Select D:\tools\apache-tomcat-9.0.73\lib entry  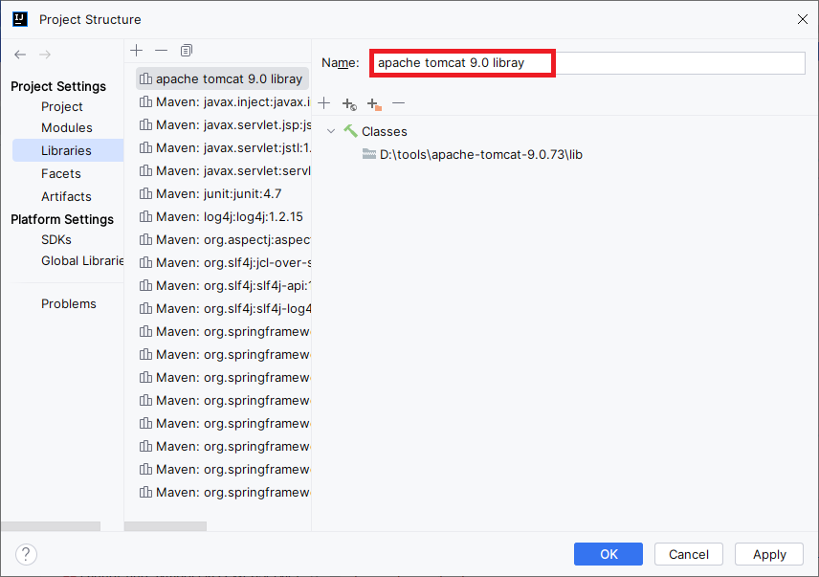pos(480,155)
